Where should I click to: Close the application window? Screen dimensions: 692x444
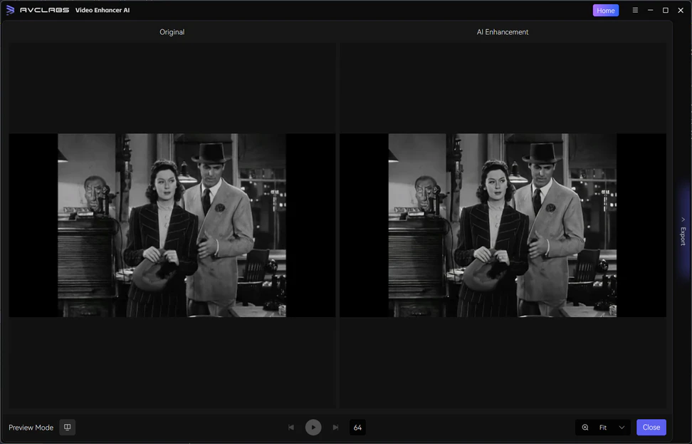coord(681,10)
